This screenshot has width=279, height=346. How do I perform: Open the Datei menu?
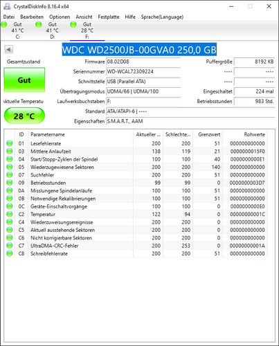tap(9, 17)
